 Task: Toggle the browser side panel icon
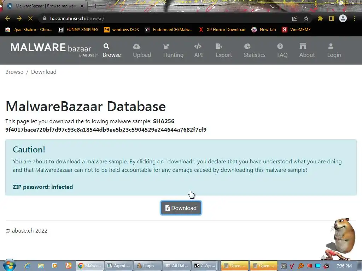click(x=332, y=18)
